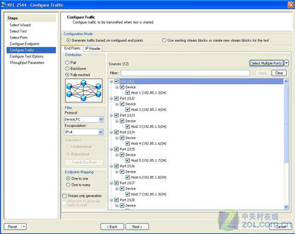295x234 pixels.
Task: Switch to the IP Header tab
Action: click(x=93, y=49)
